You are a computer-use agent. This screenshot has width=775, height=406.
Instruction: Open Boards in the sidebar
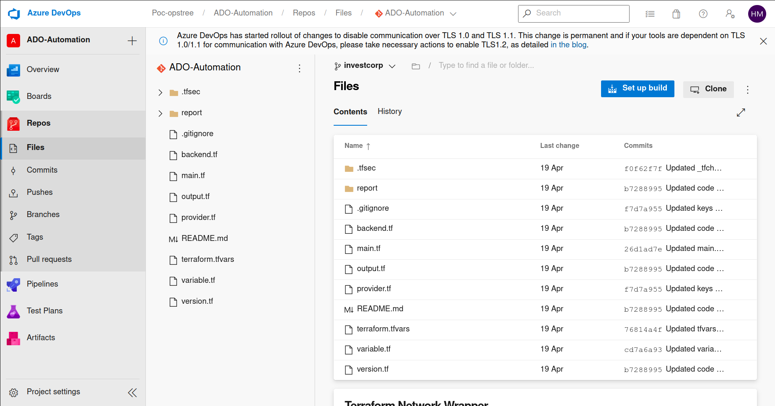73,96
